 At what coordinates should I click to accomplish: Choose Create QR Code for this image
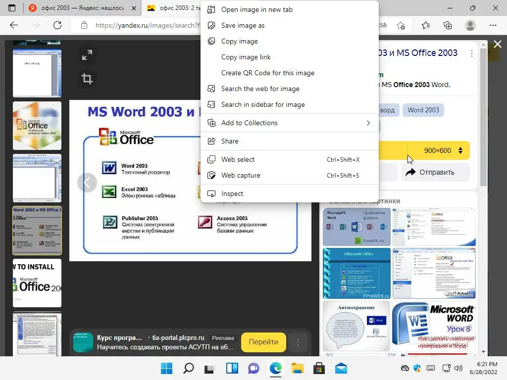[289, 73]
